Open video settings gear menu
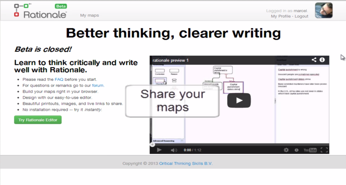Image resolution: width=346 pixels, height=185 pixels. pos(286,150)
